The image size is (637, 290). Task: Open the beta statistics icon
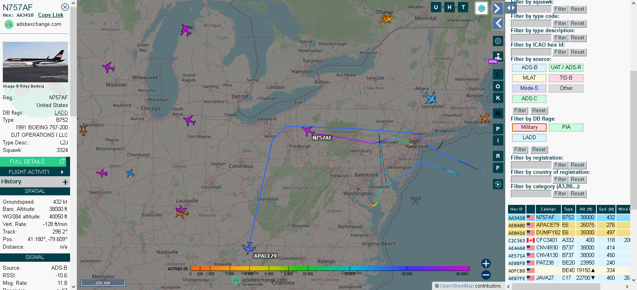point(498,56)
